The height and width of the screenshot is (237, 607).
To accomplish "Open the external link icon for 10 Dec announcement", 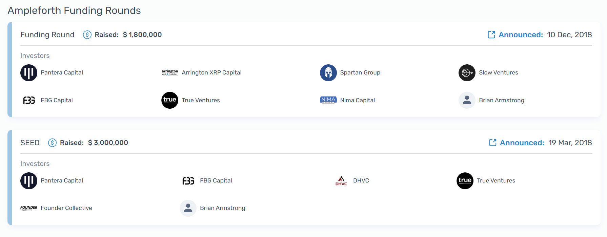I will (x=491, y=35).
